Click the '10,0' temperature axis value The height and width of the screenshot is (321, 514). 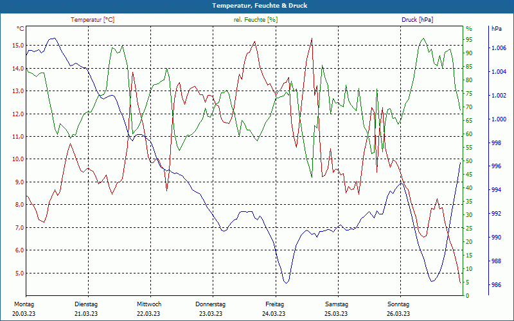(x=18, y=159)
